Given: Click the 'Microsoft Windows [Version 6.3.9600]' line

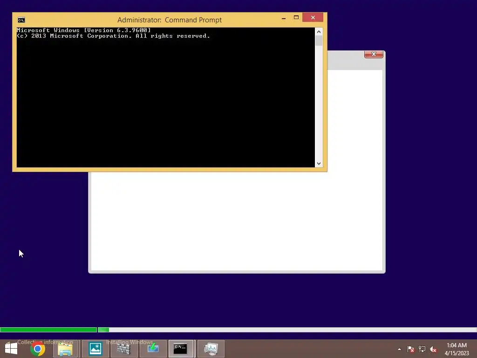Looking at the screenshot, I should point(84,30).
